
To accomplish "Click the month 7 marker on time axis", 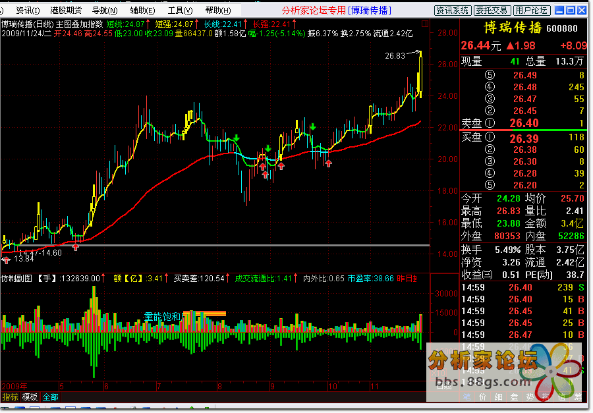I will coord(159,386).
